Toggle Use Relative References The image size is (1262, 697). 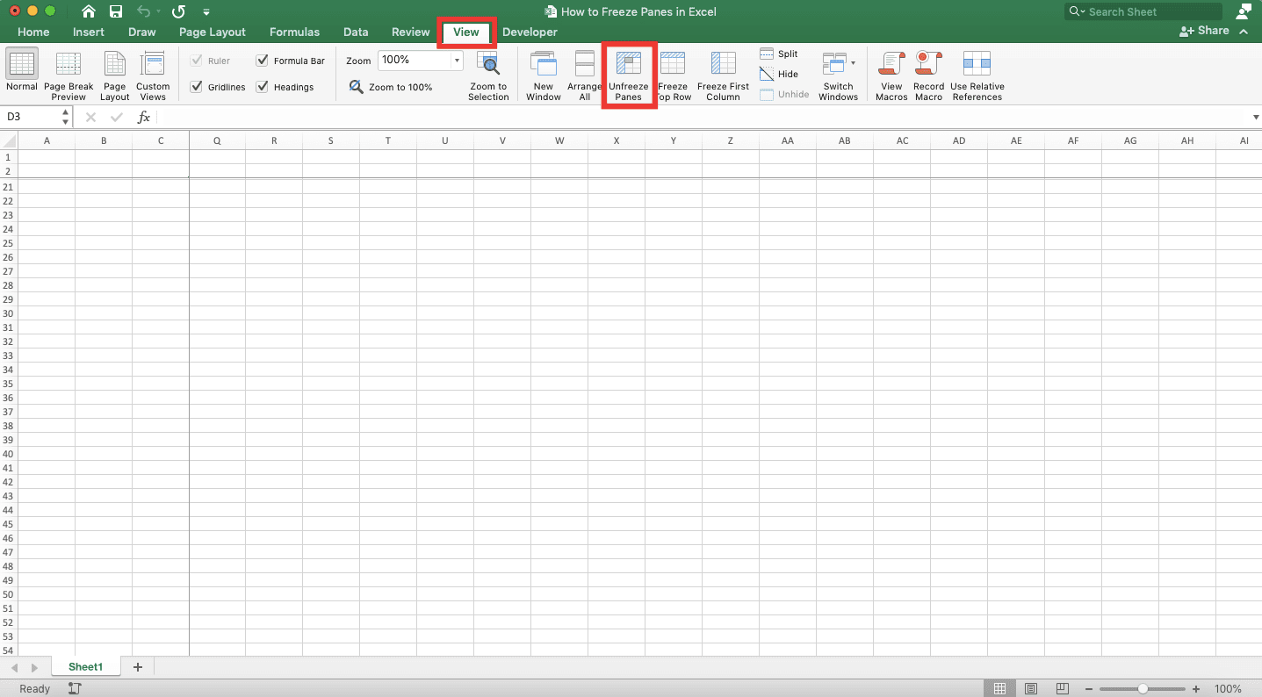(x=977, y=76)
